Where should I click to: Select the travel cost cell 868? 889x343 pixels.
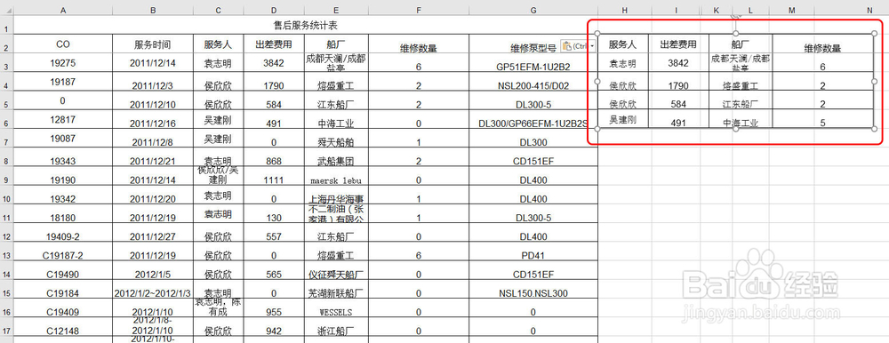click(274, 157)
